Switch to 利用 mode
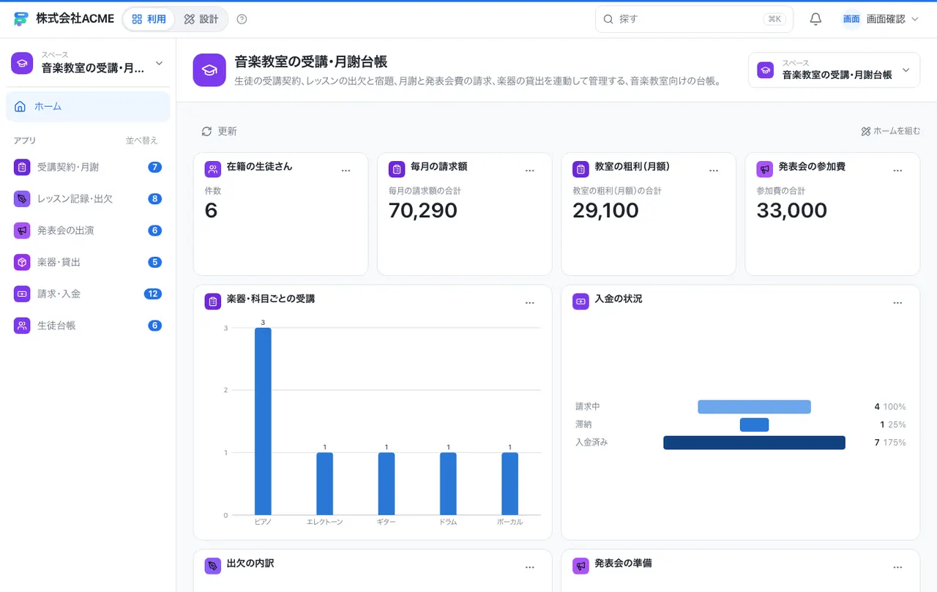 pyautogui.click(x=149, y=19)
